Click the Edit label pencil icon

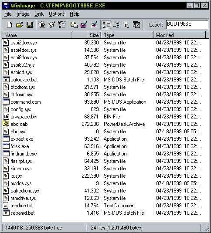94,25
